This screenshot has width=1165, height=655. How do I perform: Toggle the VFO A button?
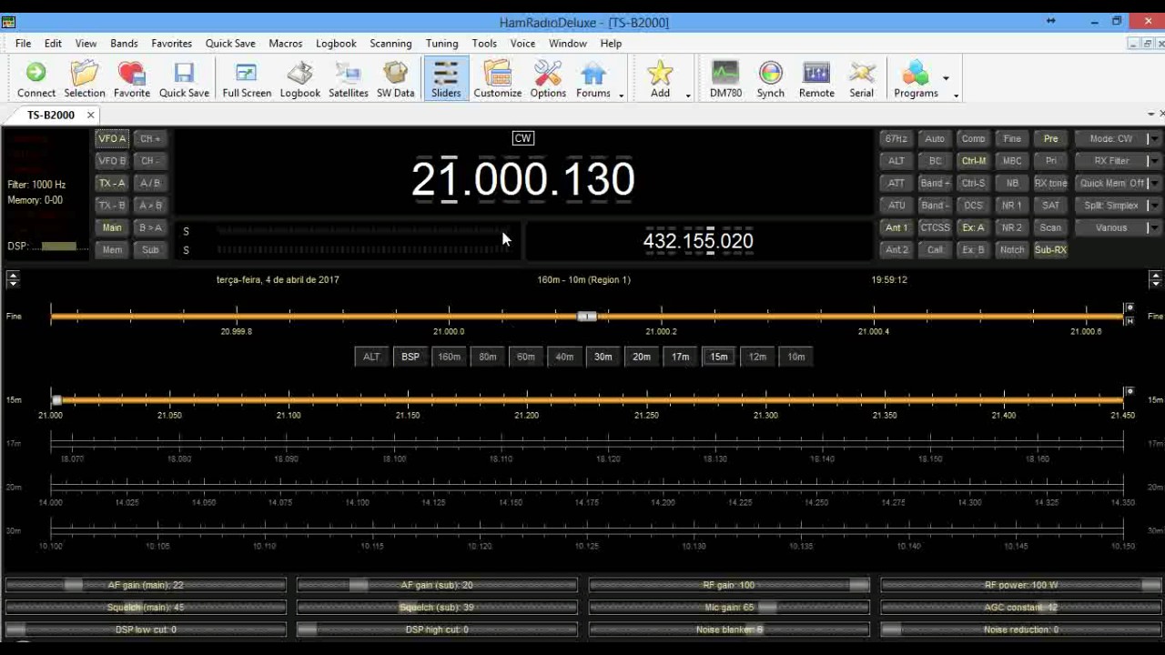tap(112, 138)
